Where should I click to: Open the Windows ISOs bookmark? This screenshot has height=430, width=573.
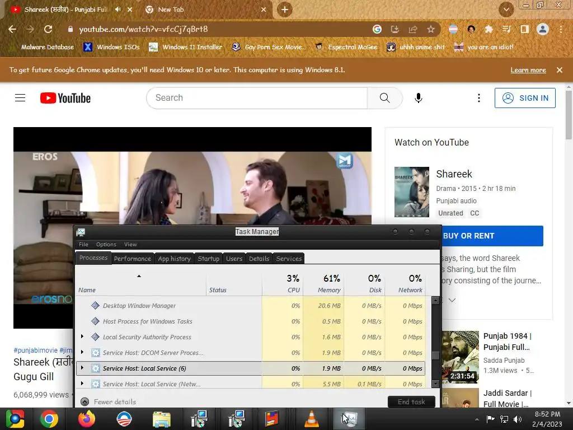tap(111, 47)
